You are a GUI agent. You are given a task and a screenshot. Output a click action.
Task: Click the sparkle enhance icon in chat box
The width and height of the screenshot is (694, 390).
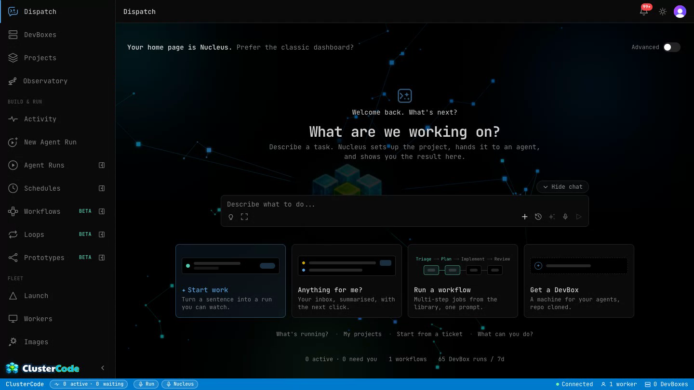click(x=552, y=217)
